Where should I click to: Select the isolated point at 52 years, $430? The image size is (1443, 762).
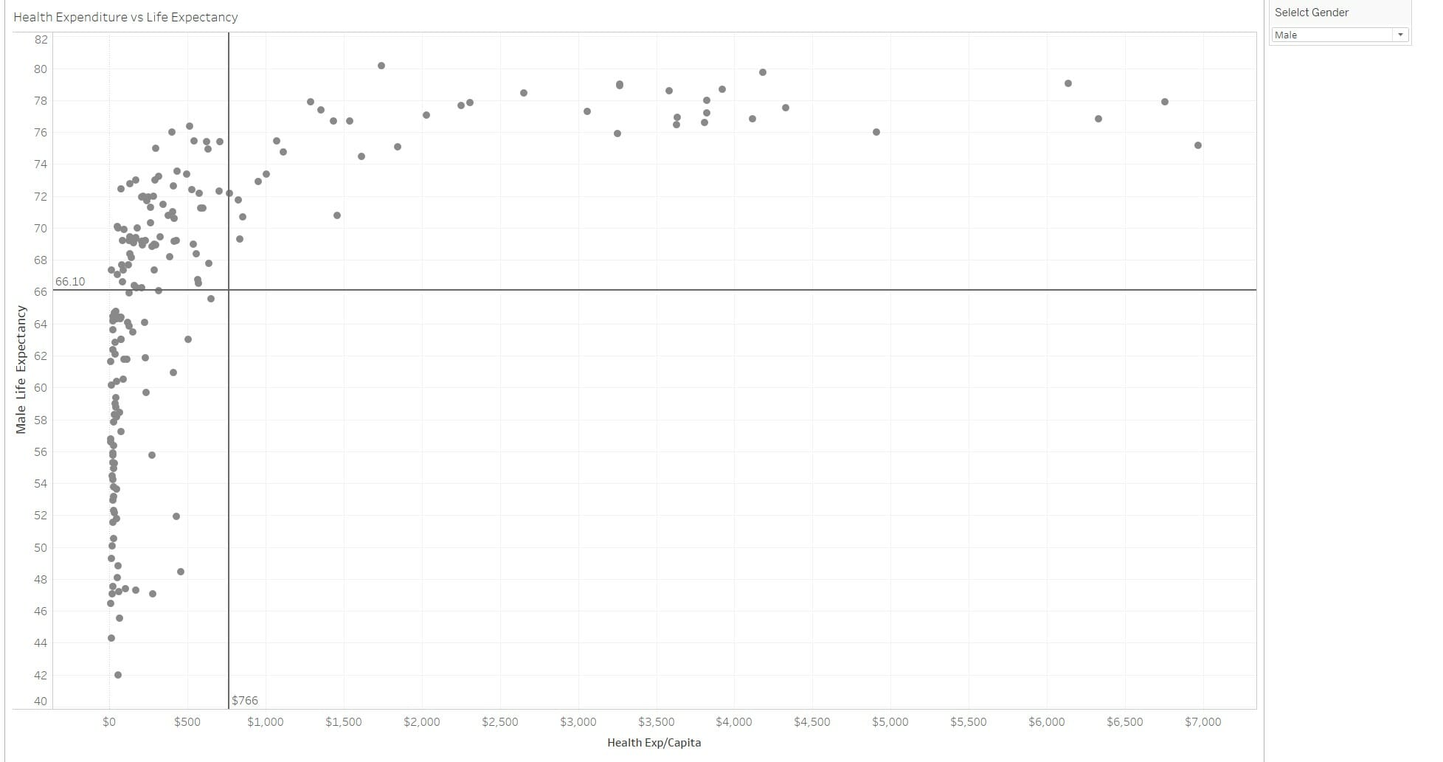tap(176, 516)
